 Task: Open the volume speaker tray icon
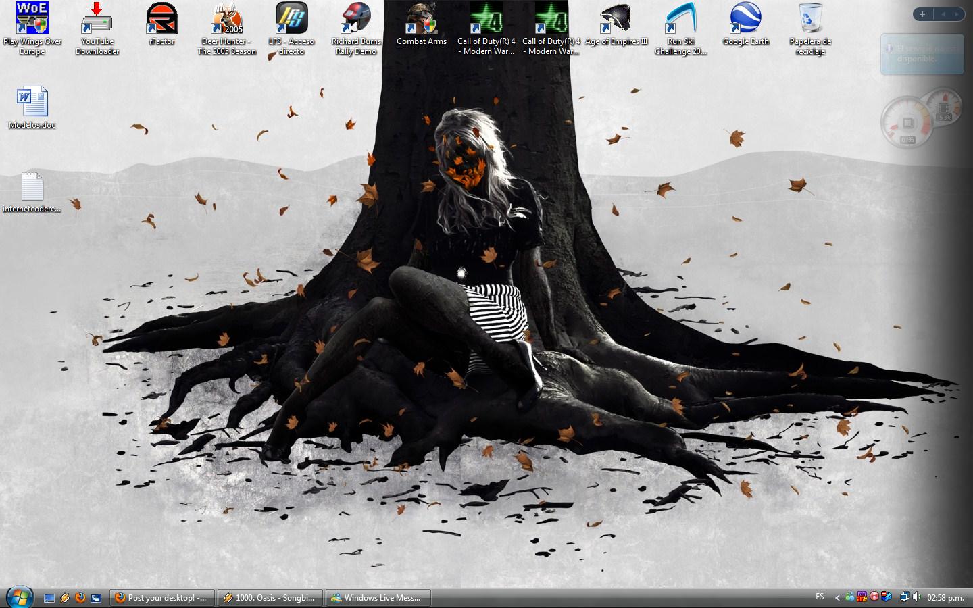917,597
